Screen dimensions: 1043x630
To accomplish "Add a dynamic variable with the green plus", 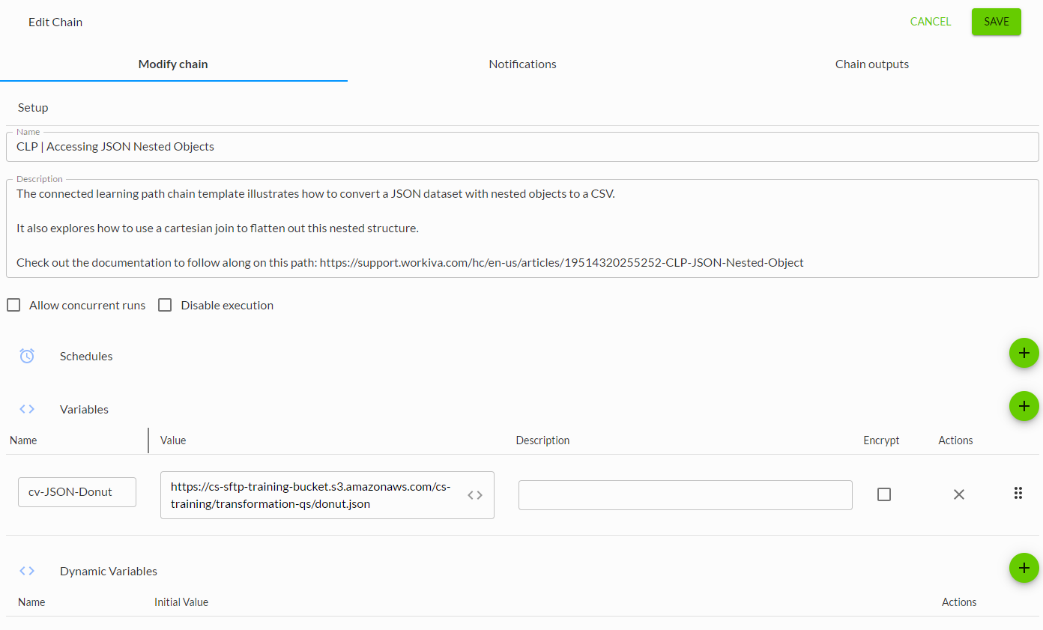I will [x=1024, y=568].
